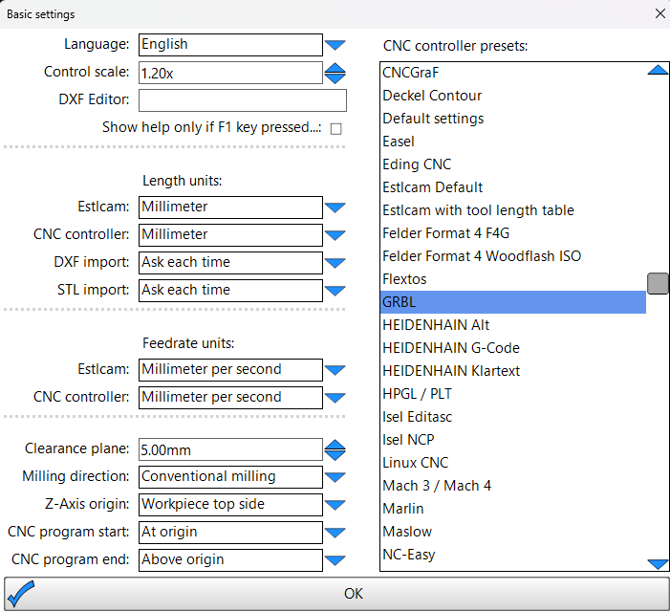Click the Clearance plane stepper arrows
This screenshot has height=612, width=670.
pyautogui.click(x=335, y=450)
